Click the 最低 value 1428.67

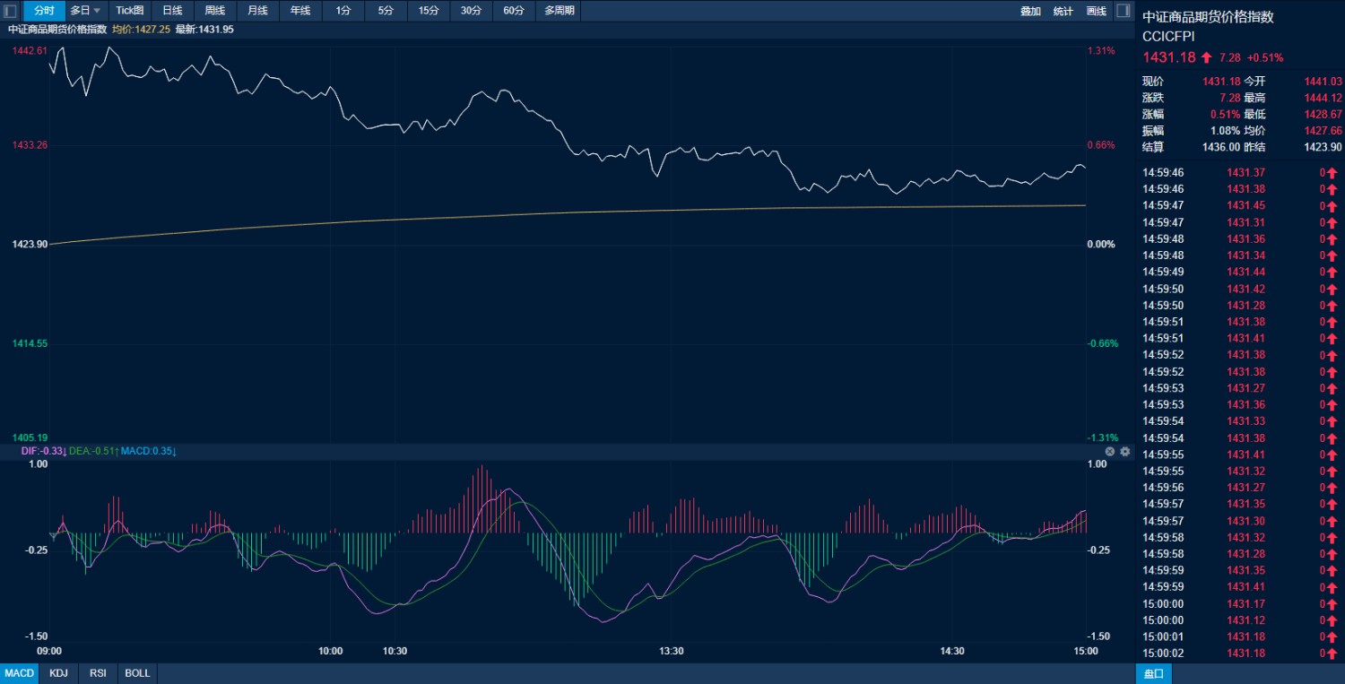pyautogui.click(x=1323, y=115)
